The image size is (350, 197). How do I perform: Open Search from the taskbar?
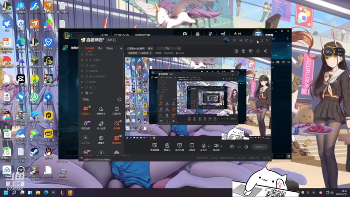(14, 193)
